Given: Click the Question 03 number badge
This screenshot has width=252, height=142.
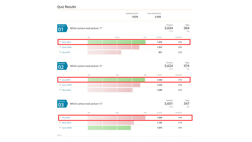Looking at the screenshot, I should 62,104.
